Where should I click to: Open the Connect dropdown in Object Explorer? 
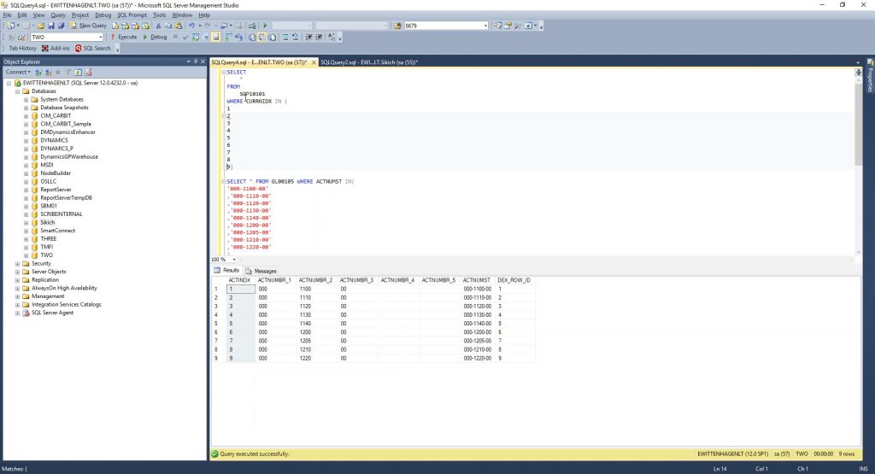click(x=18, y=72)
